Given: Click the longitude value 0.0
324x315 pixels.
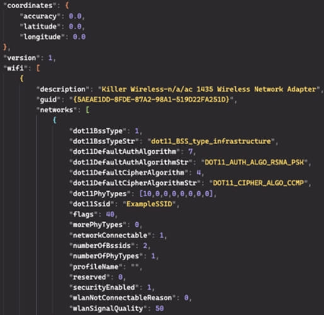Looking at the screenshot, I should pos(79,37).
